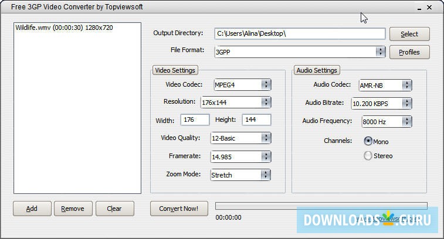Open the Audio Frequency dropdown

(x=387, y=122)
